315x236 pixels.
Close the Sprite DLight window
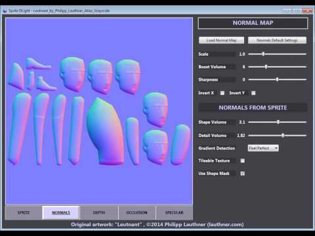[x=307, y=10]
